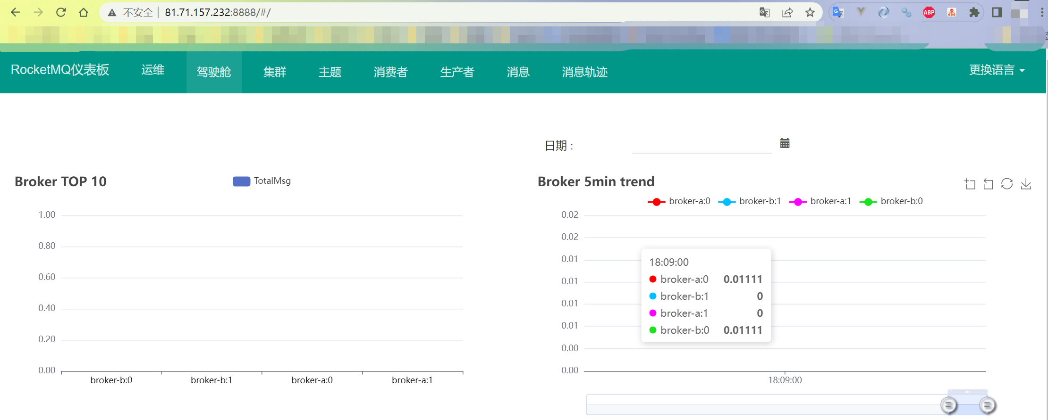Open the calendar date picker icon
The height and width of the screenshot is (420, 1048).
[785, 143]
